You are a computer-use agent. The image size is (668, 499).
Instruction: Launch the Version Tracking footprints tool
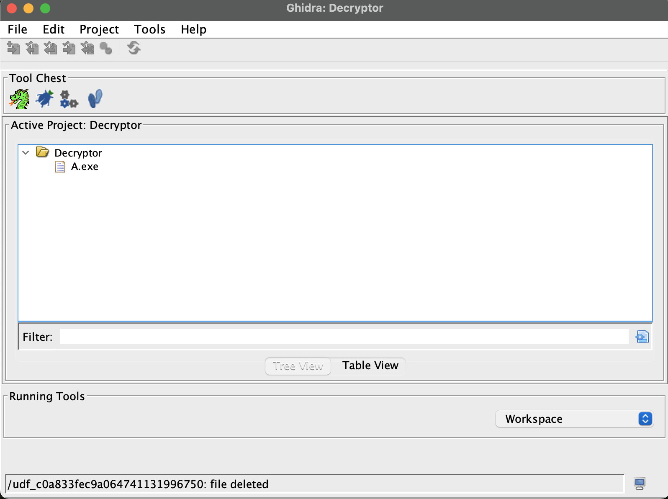(95, 99)
